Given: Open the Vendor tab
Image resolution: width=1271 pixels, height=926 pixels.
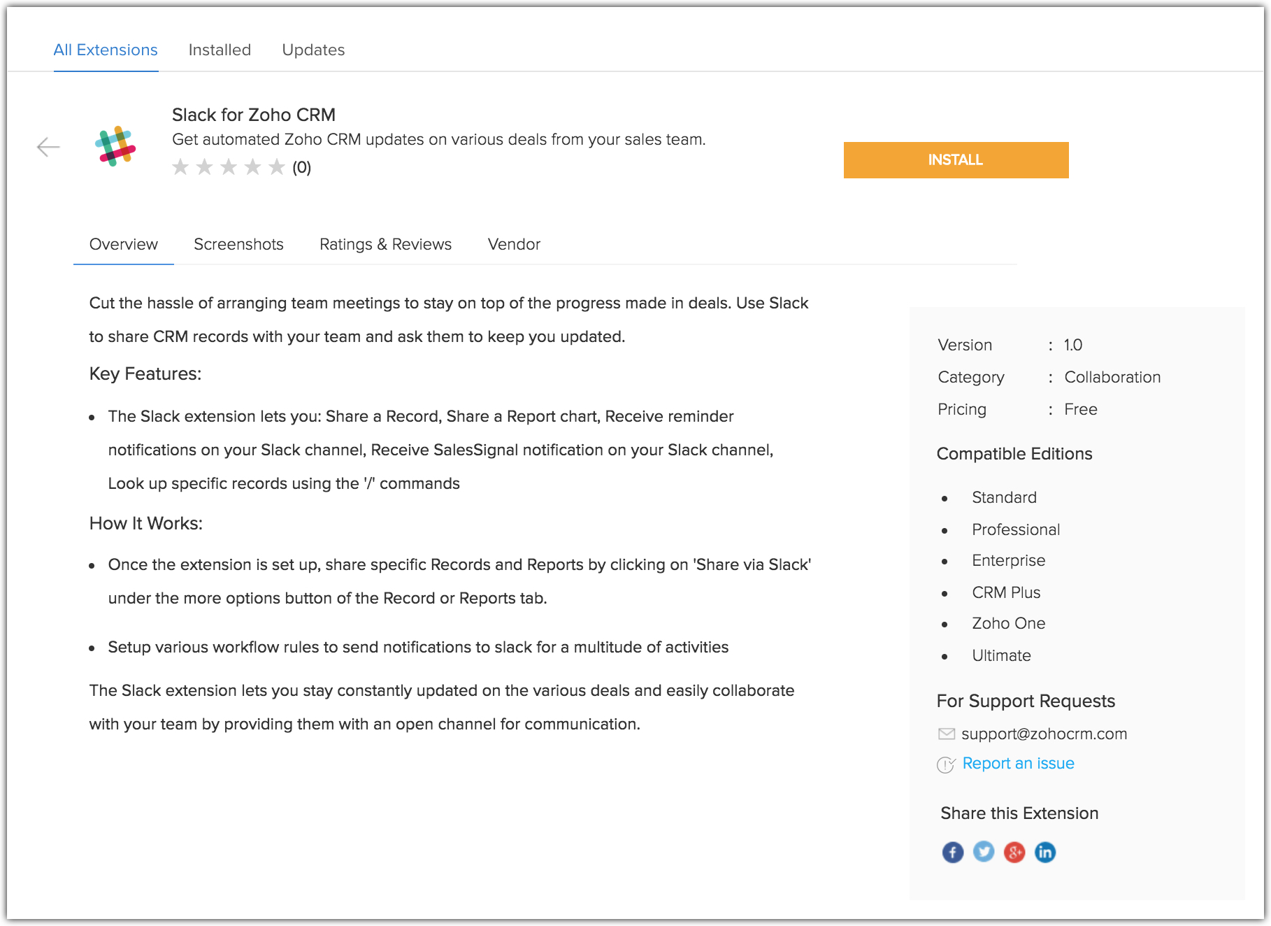Looking at the screenshot, I should [514, 244].
